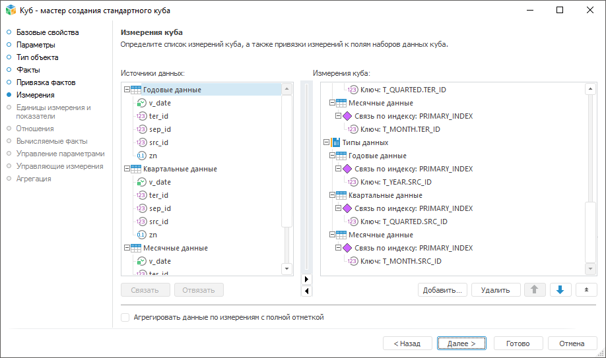
Task: Go to the Привязка фактов wizard step
Action: (x=46, y=82)
